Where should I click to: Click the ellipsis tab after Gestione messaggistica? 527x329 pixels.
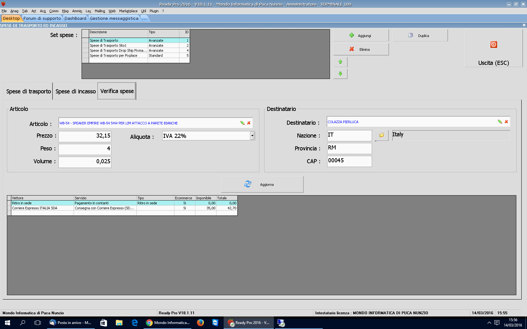144,18
